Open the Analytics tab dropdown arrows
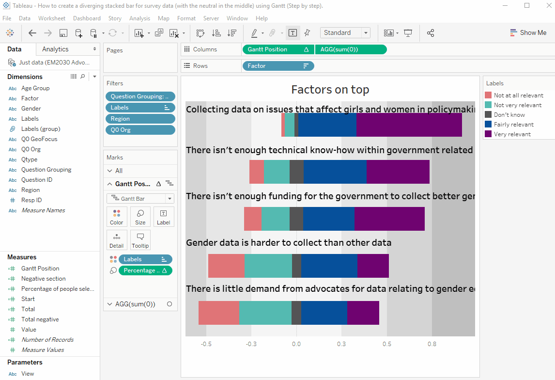 94,49
